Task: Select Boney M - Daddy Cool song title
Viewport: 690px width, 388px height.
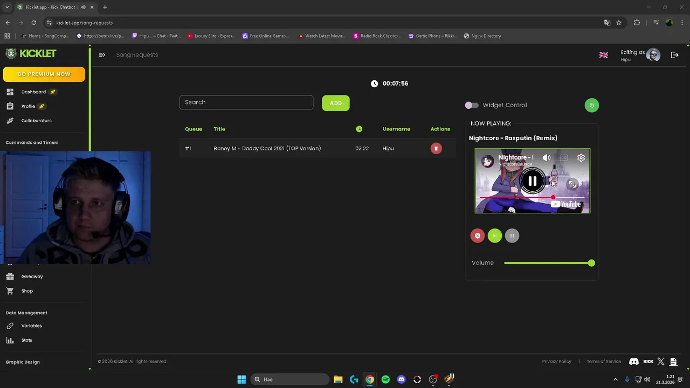Action: [267, 148]
